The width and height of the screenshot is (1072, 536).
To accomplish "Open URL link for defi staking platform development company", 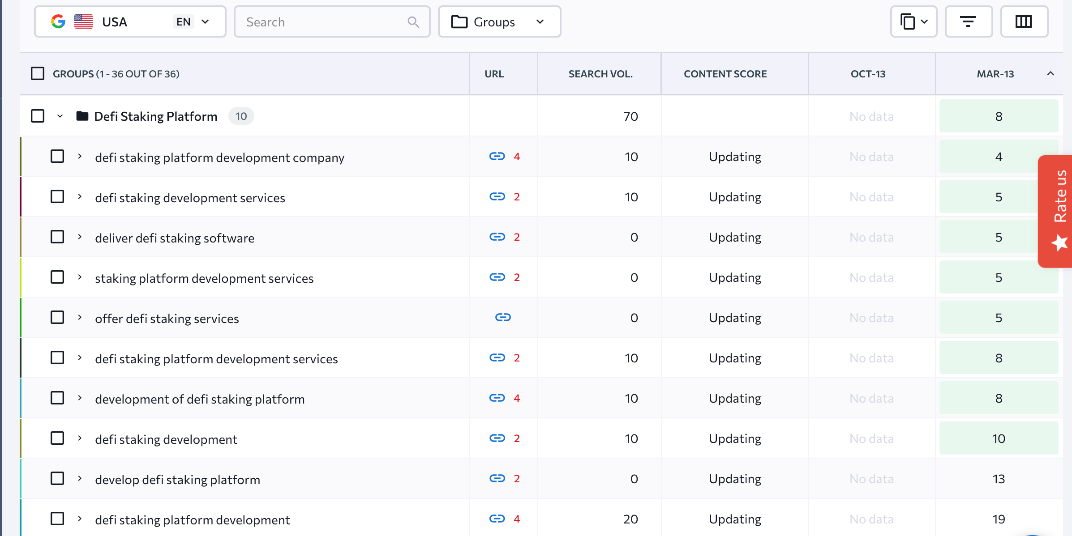I will pos(497,157).
